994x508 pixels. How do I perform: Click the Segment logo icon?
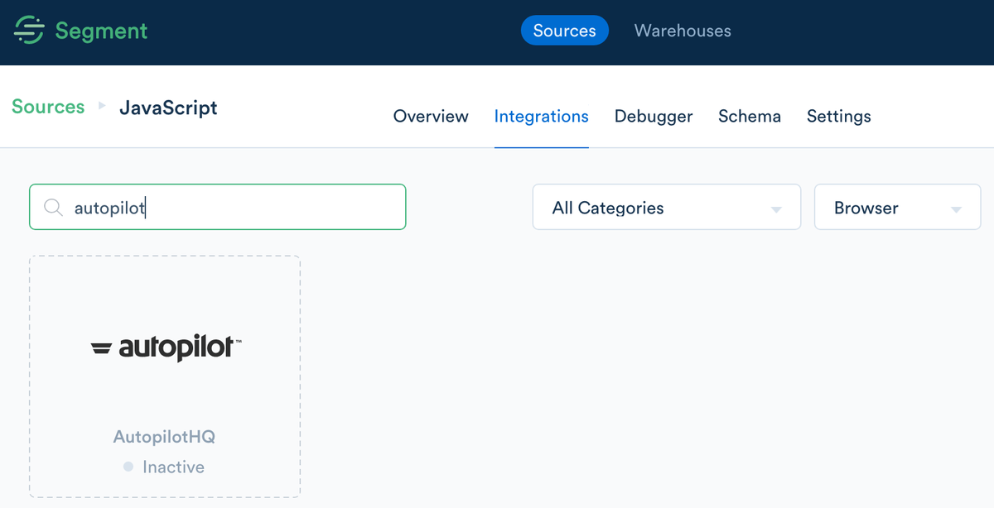coord(28,31)
